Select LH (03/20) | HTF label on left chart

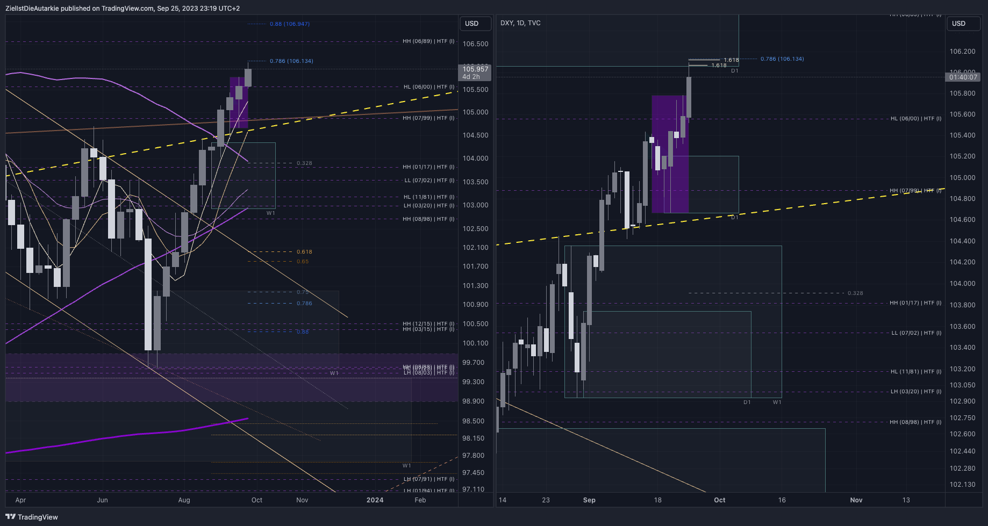[429, 206]
